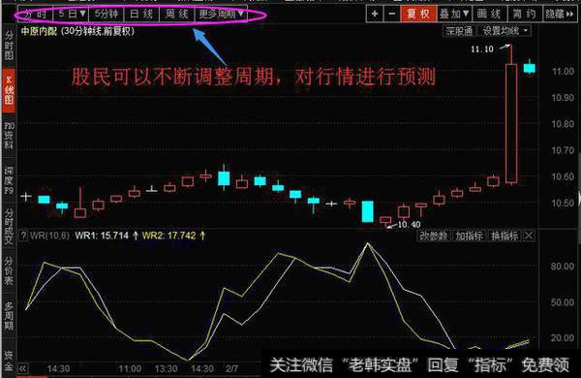
Task: Click the 隐藏 hide panel button
Action: (559, 14)
